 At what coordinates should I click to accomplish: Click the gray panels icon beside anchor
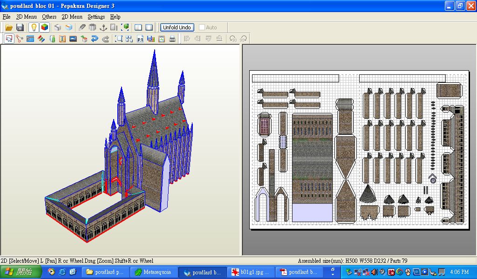[x=114, y=27]
